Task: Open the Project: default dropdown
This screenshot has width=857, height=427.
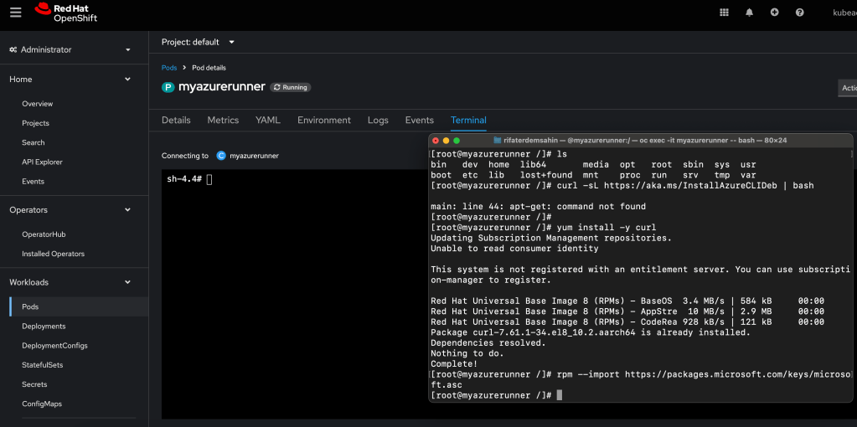Action: tap(198, 42)
